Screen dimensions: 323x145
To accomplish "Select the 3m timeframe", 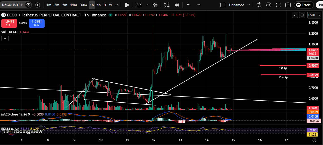I will point(57,5).
